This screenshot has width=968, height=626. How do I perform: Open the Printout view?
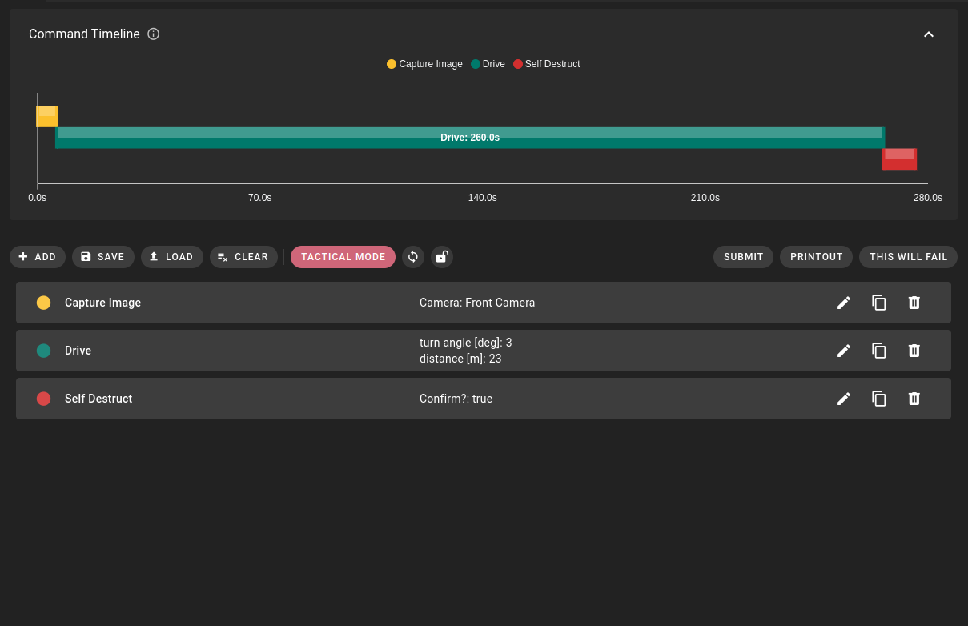pyautogui.click(x=816, y=257)
